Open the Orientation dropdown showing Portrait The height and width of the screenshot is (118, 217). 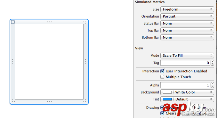[187, 16]
